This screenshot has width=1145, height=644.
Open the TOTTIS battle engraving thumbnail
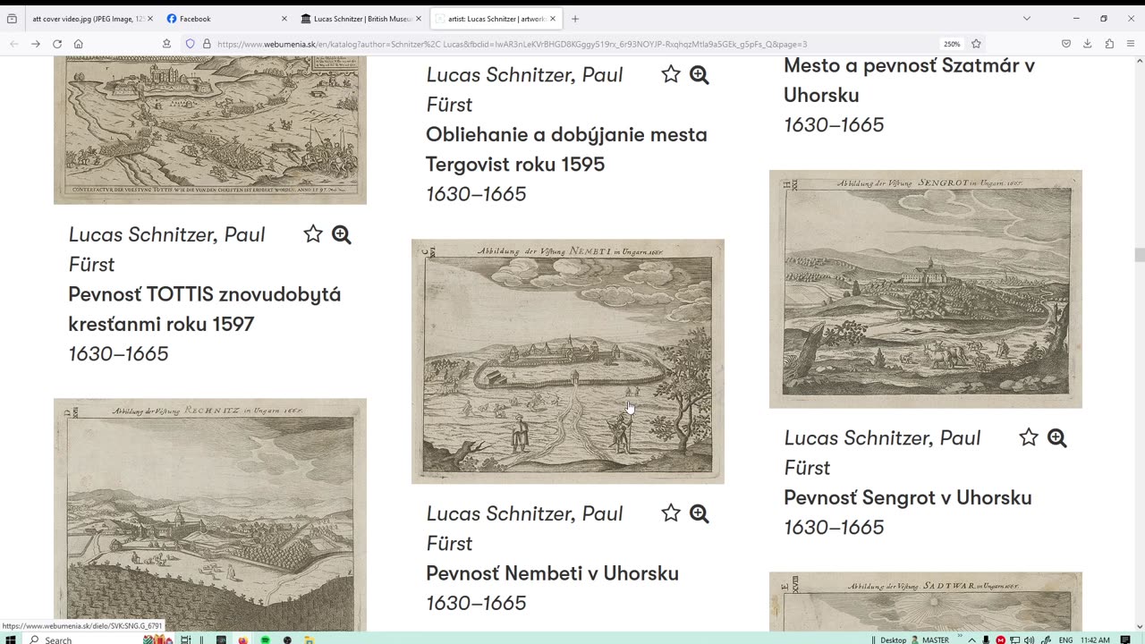click(210, 130)
